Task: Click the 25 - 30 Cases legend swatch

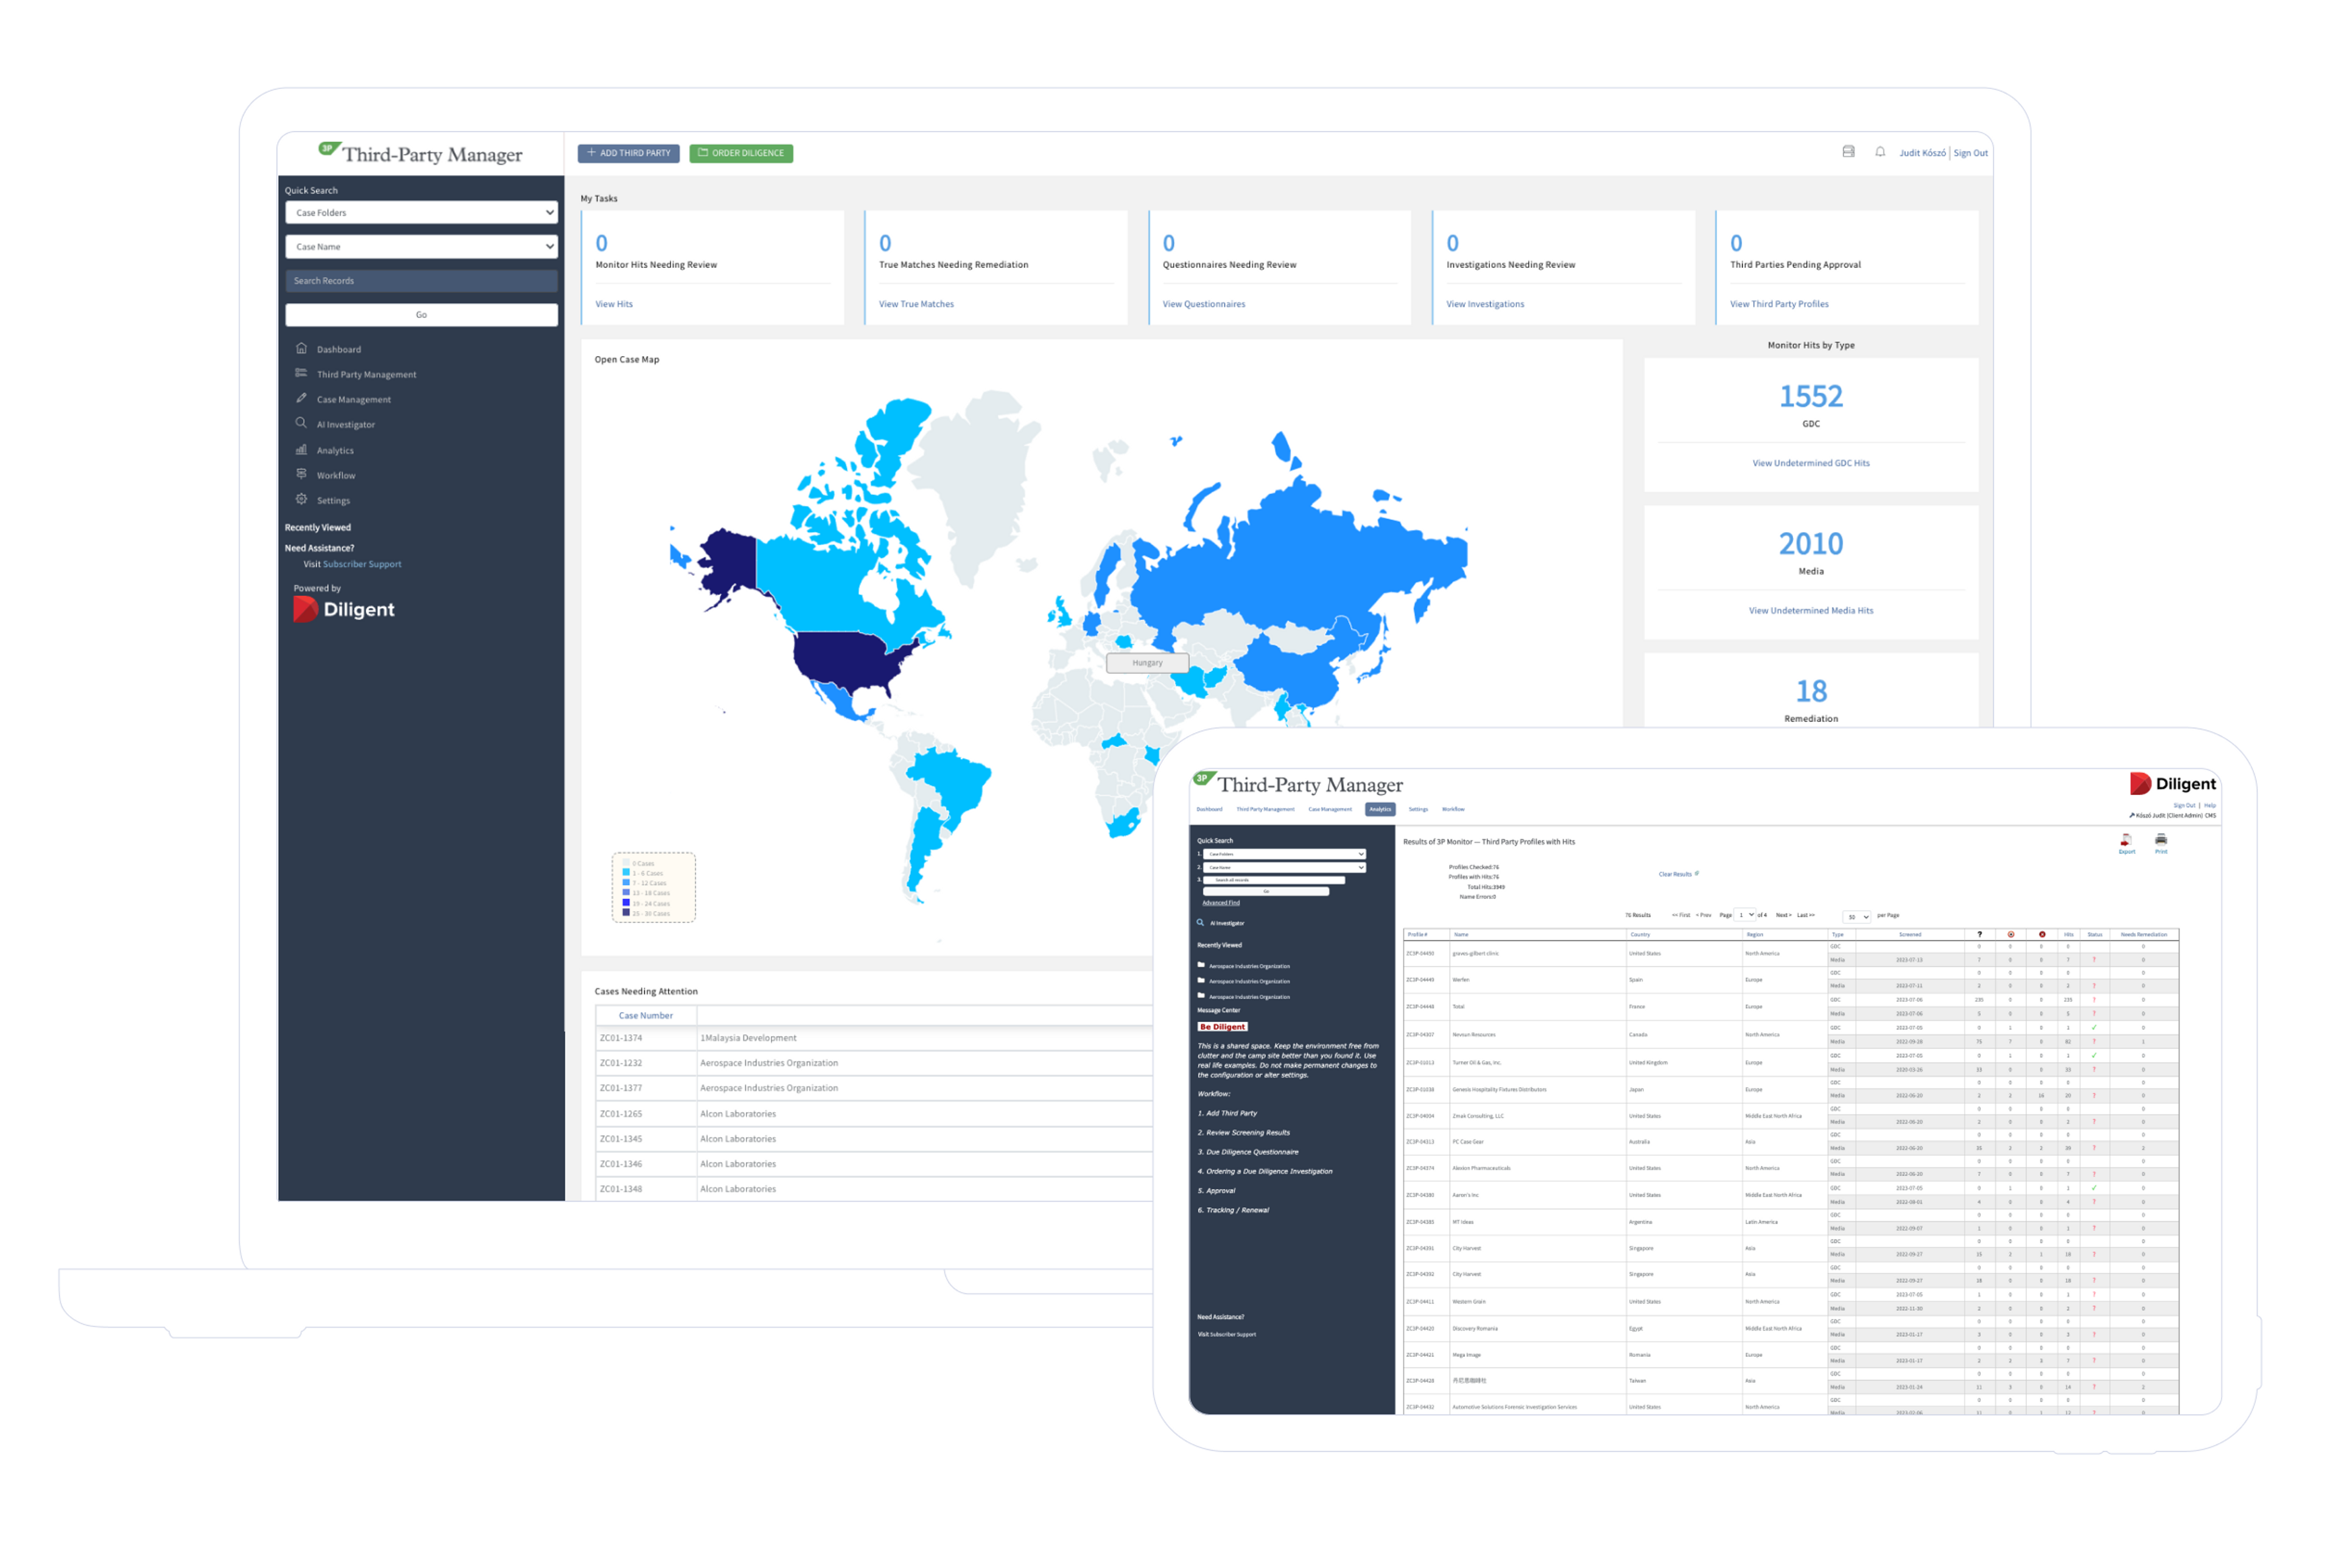Action: (x=626, y=913)
